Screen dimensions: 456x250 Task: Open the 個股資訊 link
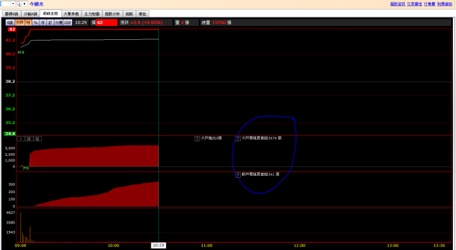(398, 4)
